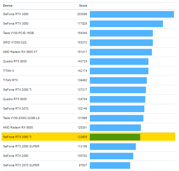Click the score 131696
179x171 pixels.
coord(82,118)
